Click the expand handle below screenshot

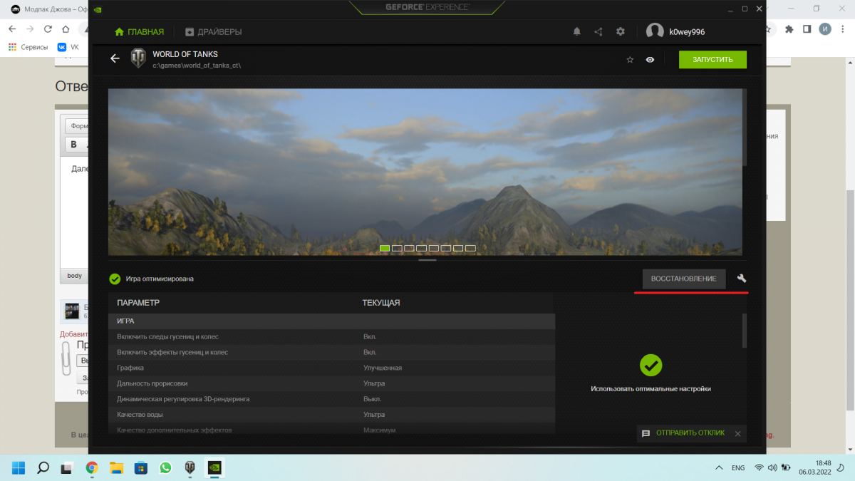pos(427,260)
